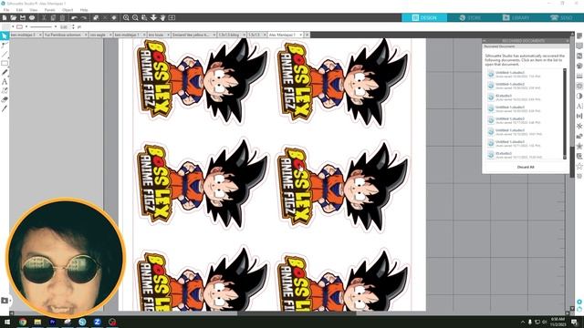Click the line thickness value field

point(65,27)
